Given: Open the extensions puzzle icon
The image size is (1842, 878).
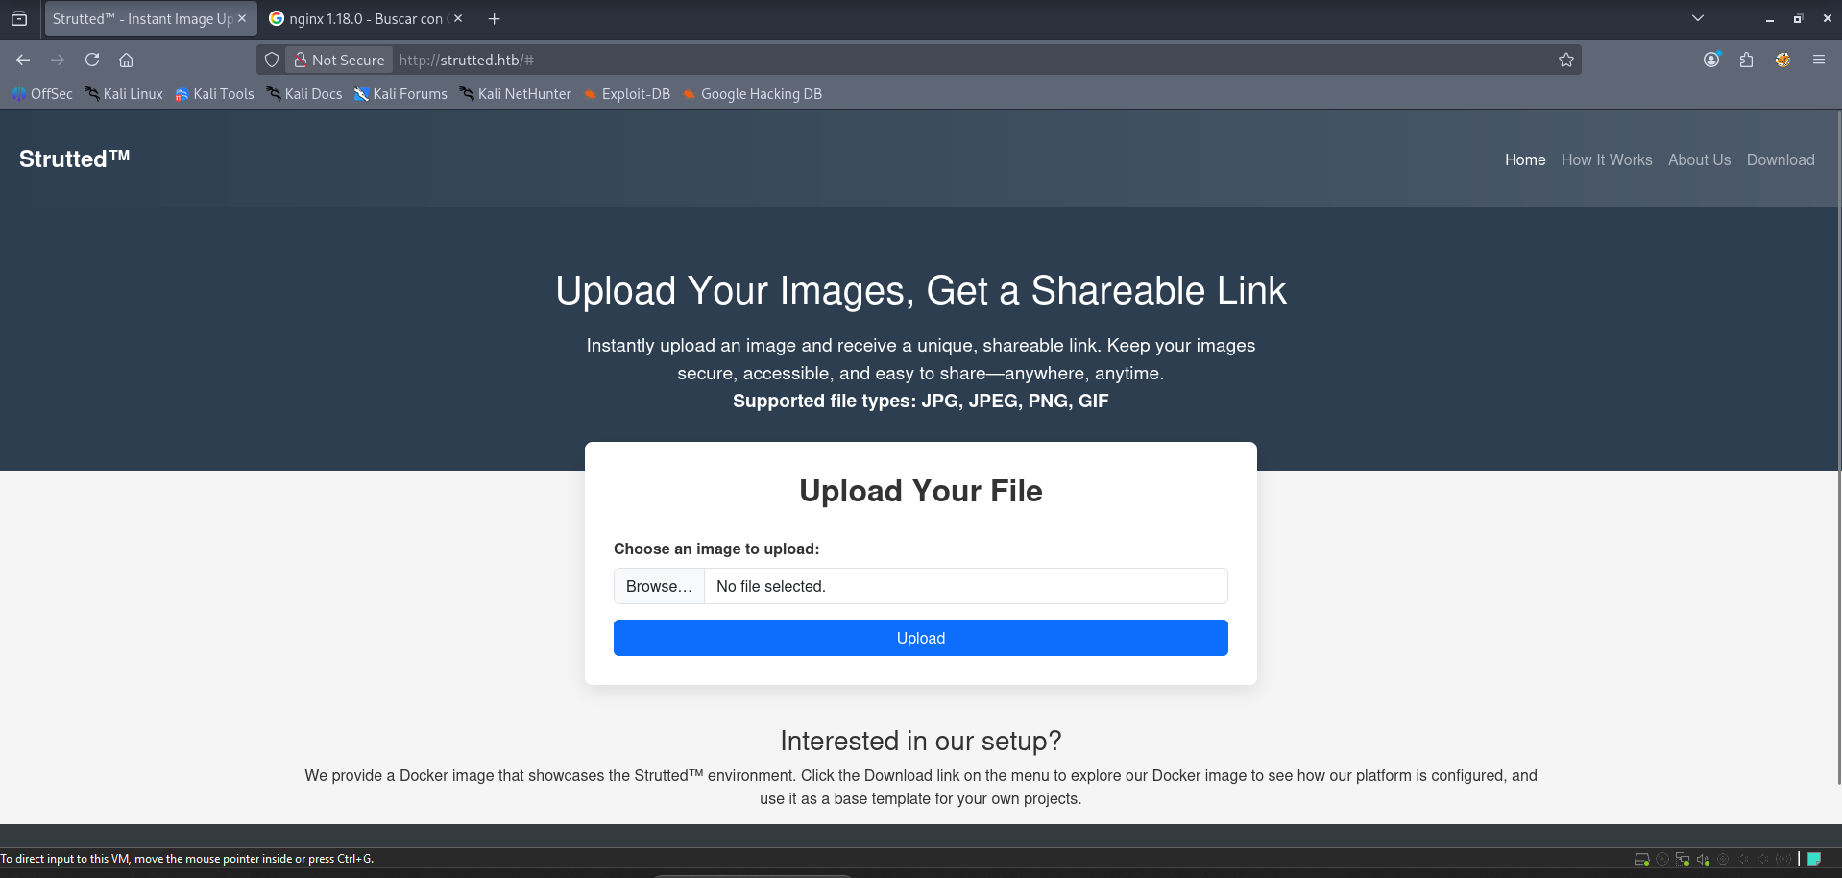Looking at the screenshot, I should tap(1746, 60).
